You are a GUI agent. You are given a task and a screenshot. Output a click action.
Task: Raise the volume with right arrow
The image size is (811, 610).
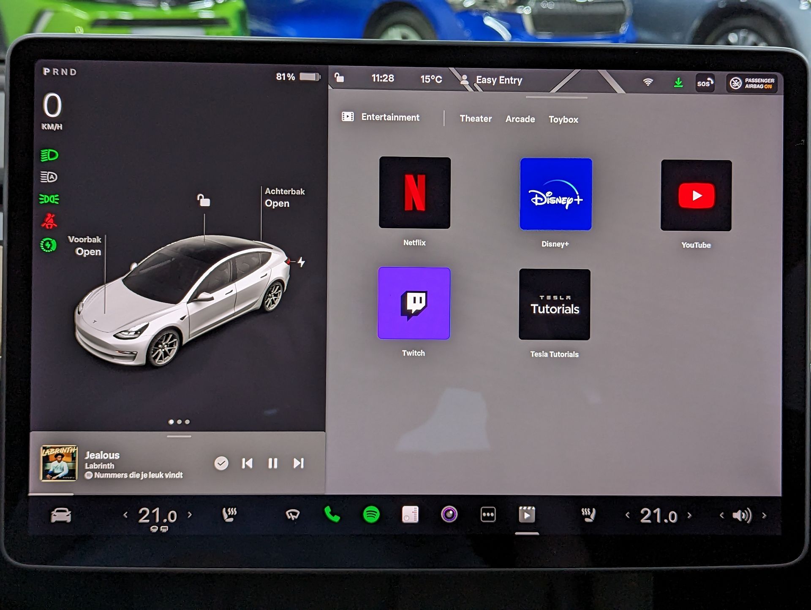[764, 515]
